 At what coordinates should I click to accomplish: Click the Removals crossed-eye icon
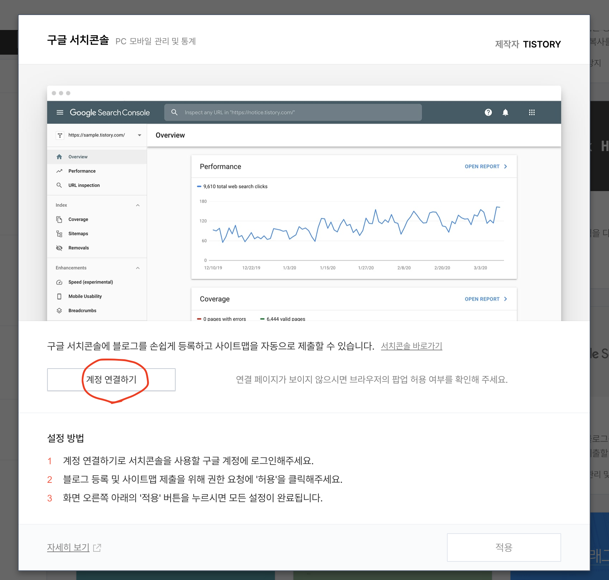59,248
